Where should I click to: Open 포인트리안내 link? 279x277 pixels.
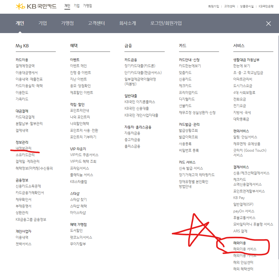coord(80,111)
